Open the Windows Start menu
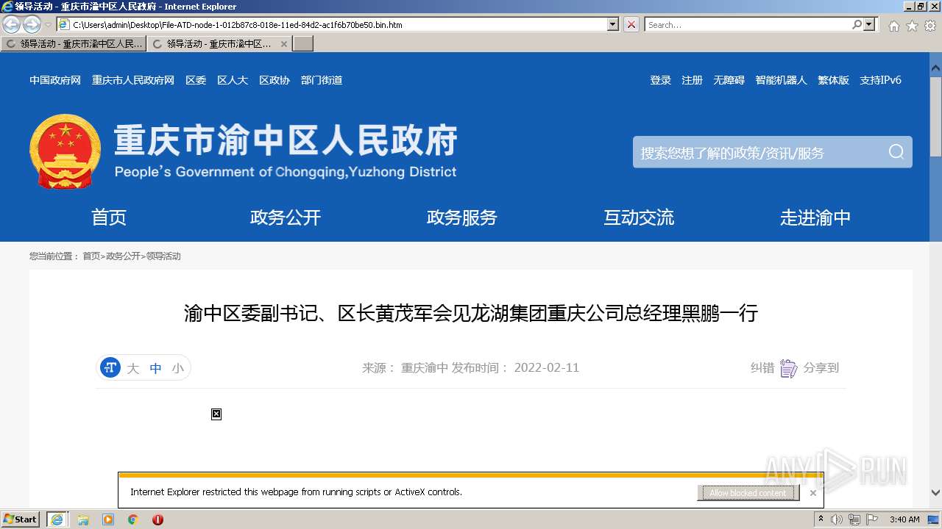This screenshot has width=942, height=529. [x=21, y=519]
